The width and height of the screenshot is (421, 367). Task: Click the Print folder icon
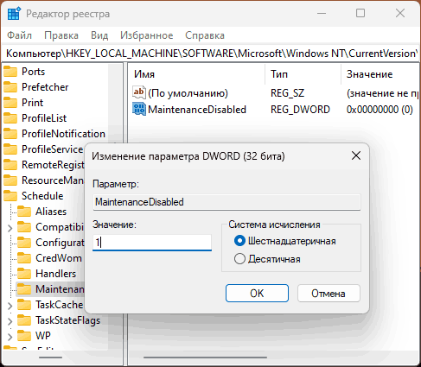[x=10, y=103]
